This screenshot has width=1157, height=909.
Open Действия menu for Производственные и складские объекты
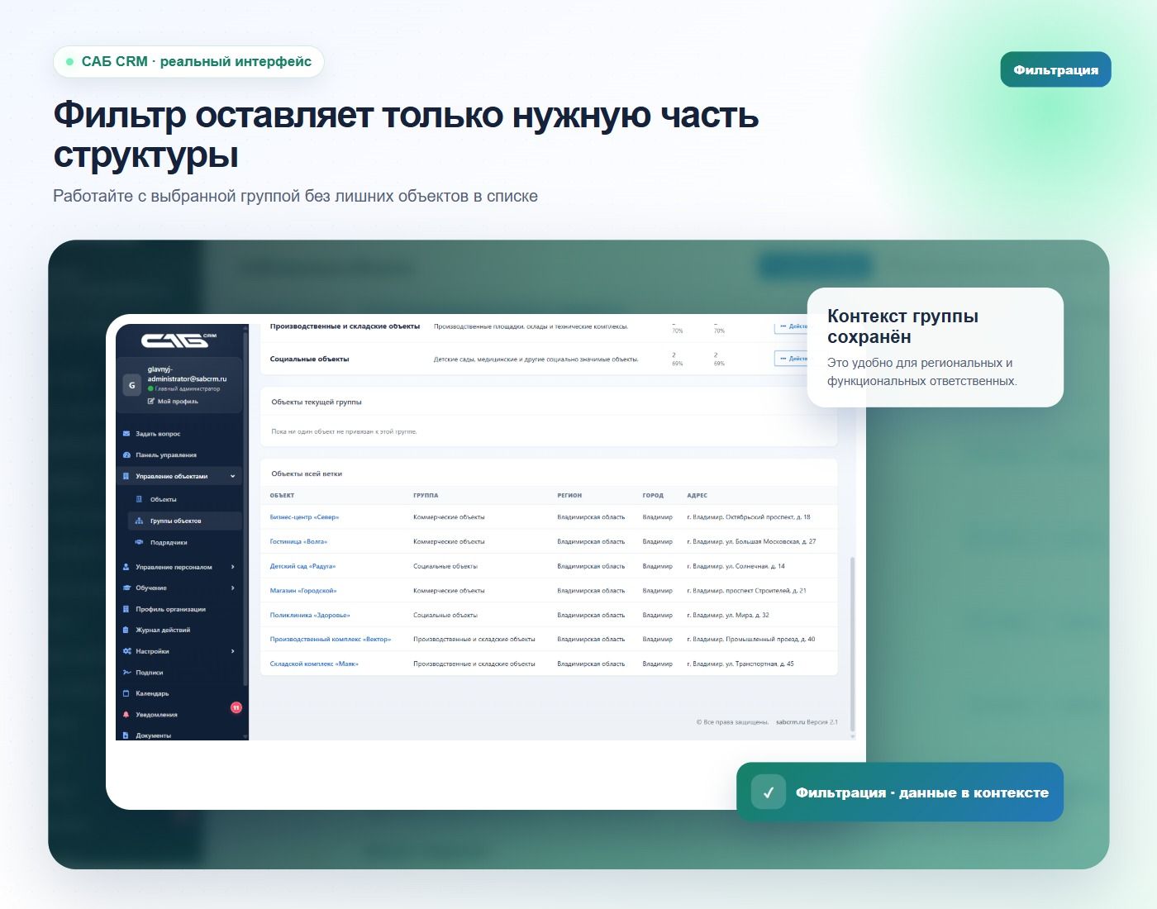pos(792,327)
